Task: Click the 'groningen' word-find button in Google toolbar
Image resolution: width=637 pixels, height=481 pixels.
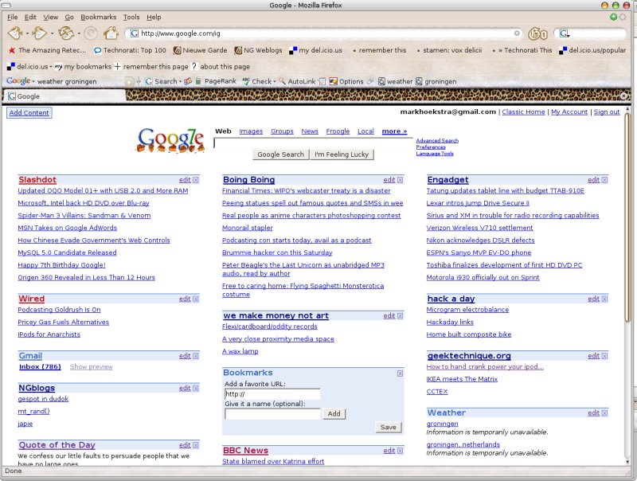Action: pos(436,81)
